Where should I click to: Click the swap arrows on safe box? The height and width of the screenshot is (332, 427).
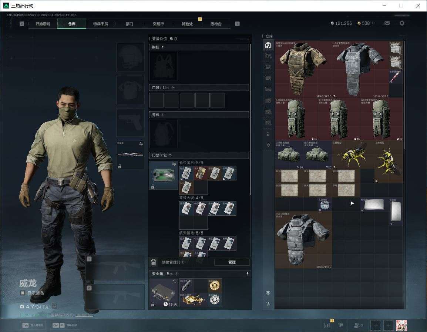click(174, 282)
